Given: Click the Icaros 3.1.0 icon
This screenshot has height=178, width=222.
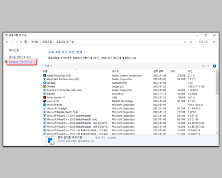Looking at the screenshot, I should (x=44, y=101).
